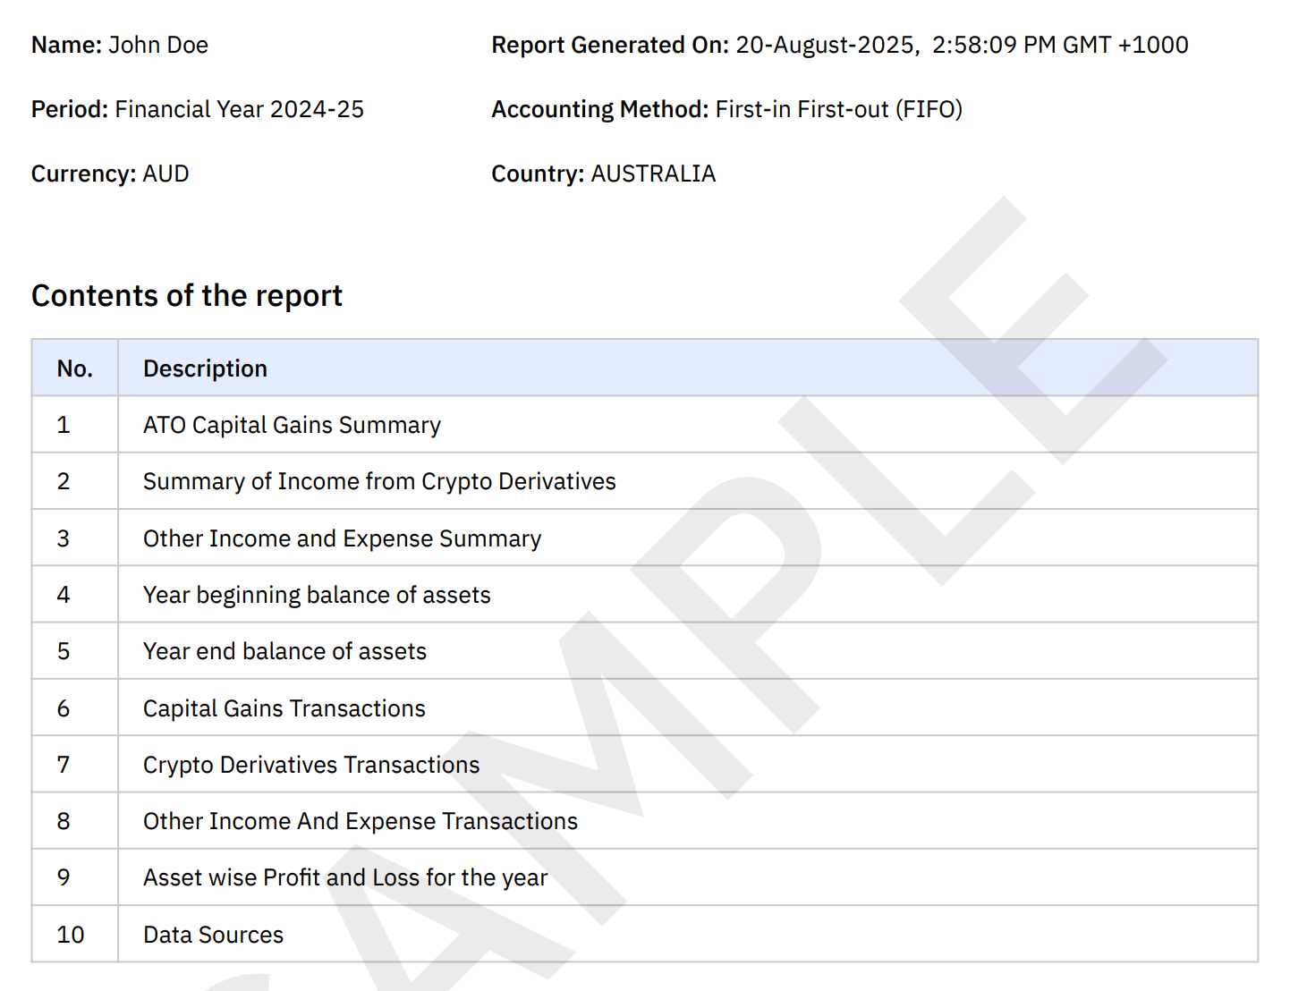Select Other Income And Expense Transactions
The width and height of the screenshot is (1290, 991).
click(360, 820)
